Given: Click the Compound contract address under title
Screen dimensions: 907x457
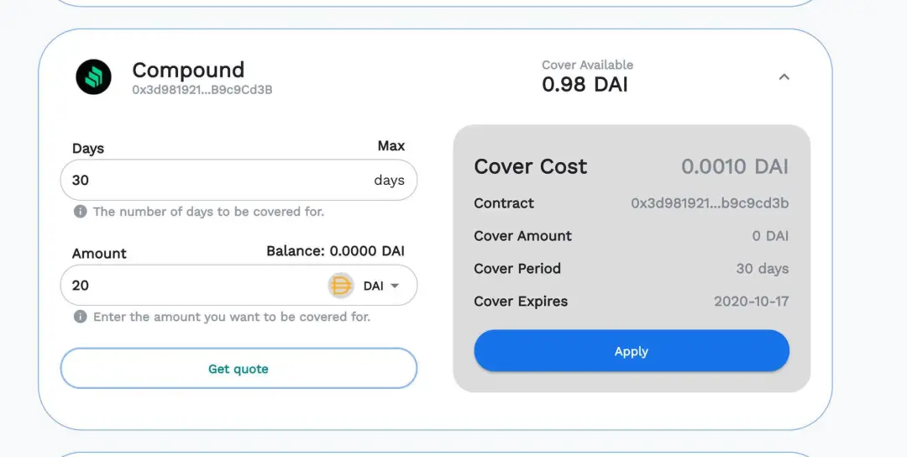Looking at the screenshot, I should tap(202, 90).
